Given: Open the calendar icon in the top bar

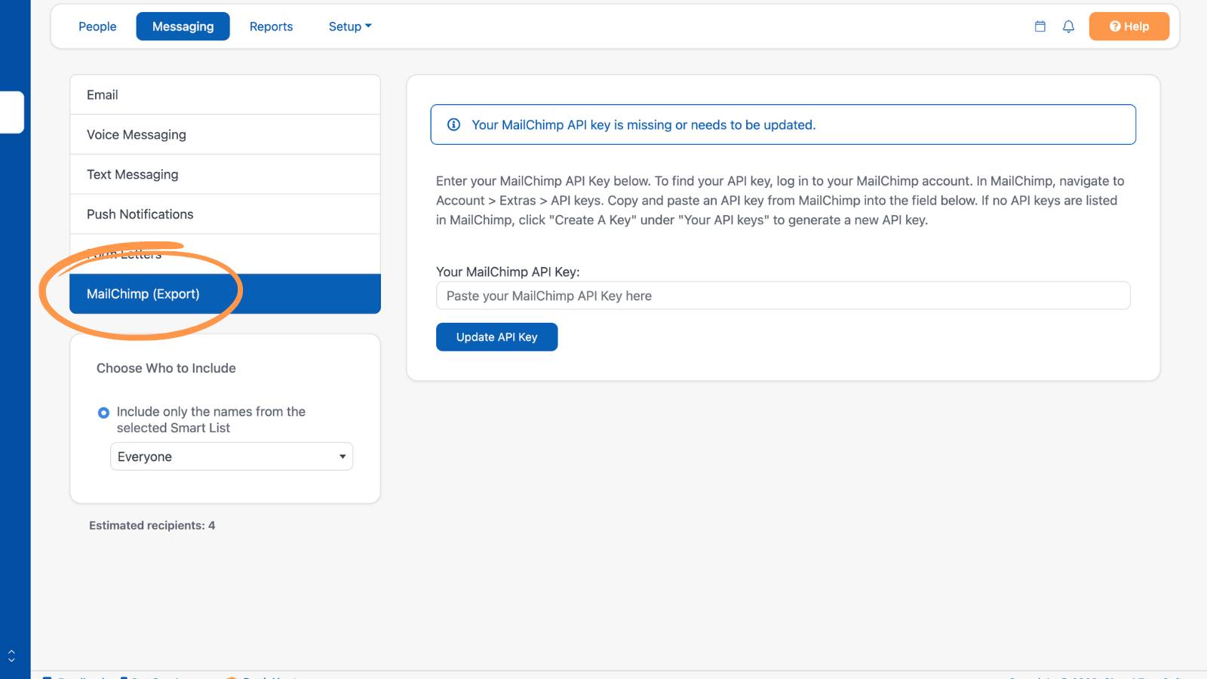Looking at the screenshot, I should [x=1040, y=26].
